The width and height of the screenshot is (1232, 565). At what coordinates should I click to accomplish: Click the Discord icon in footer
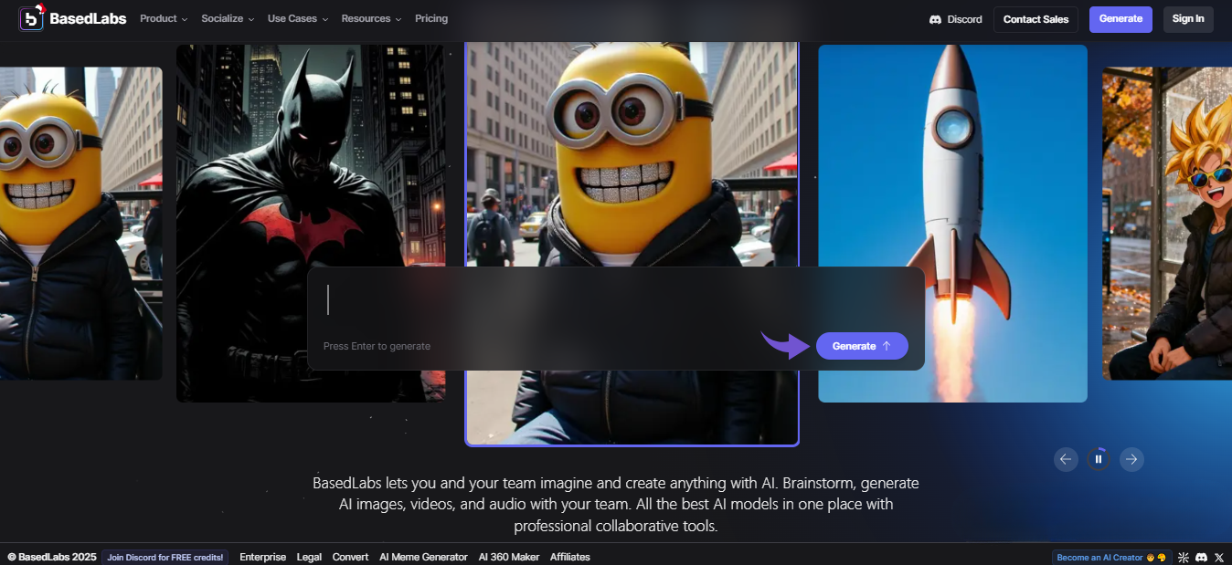(1201, 557)
